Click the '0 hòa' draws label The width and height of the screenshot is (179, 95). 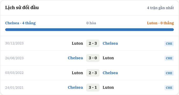pos(91,23)
